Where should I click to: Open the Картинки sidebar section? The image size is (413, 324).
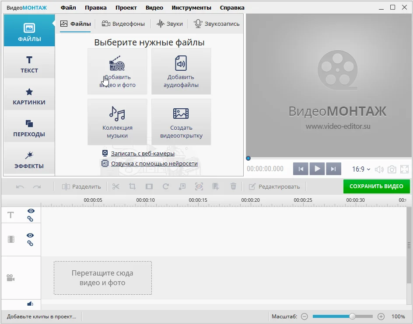tap(29, 96)
